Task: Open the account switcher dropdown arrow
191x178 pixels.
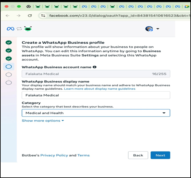Action: pos(158,29)
